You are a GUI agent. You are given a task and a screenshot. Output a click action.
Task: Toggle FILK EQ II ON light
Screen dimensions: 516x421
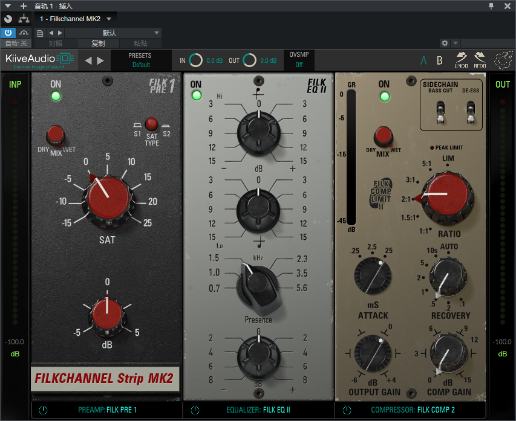pos(197,95)
